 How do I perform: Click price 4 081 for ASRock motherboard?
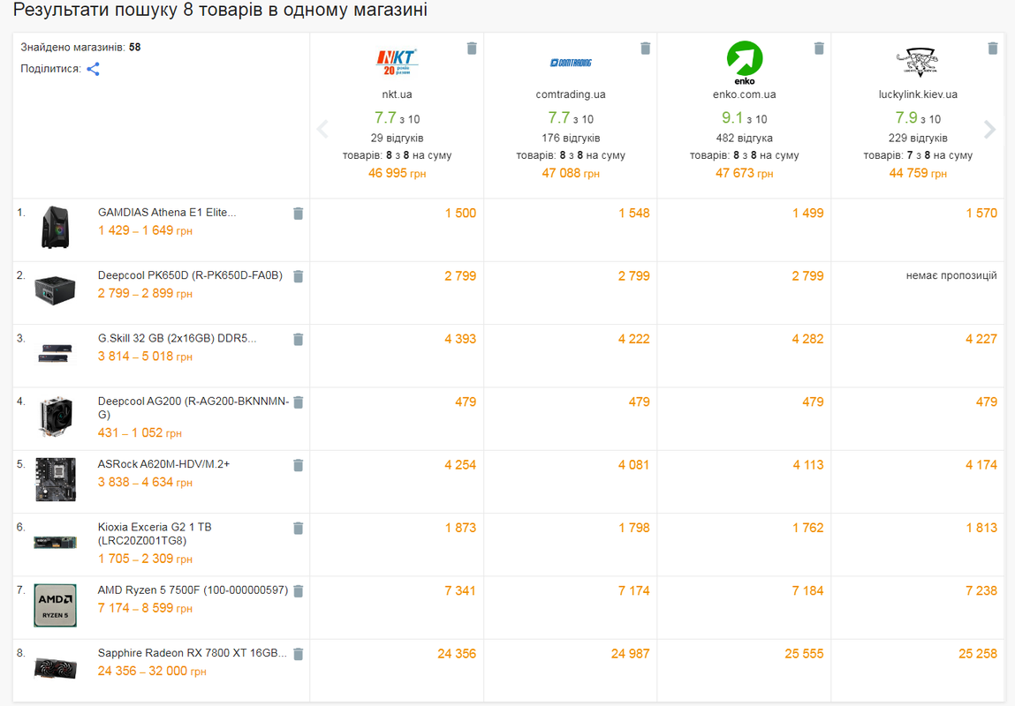(633, 465)
